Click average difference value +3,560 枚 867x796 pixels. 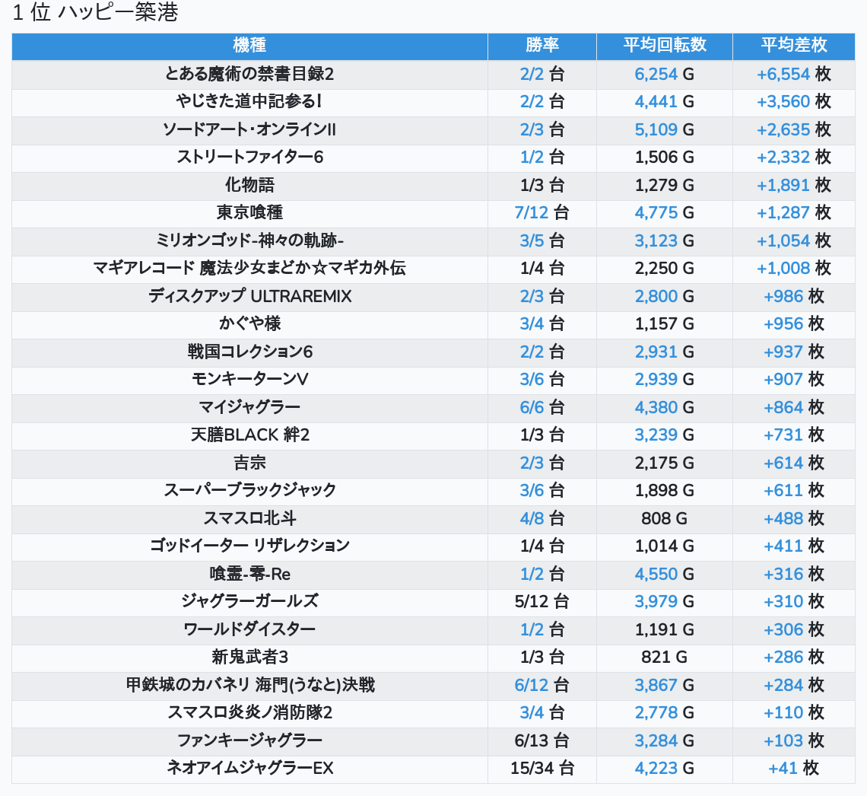793,102
